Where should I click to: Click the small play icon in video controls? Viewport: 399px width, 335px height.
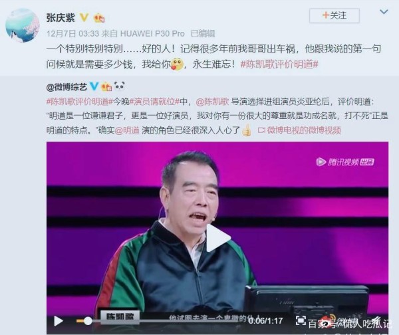59,321
